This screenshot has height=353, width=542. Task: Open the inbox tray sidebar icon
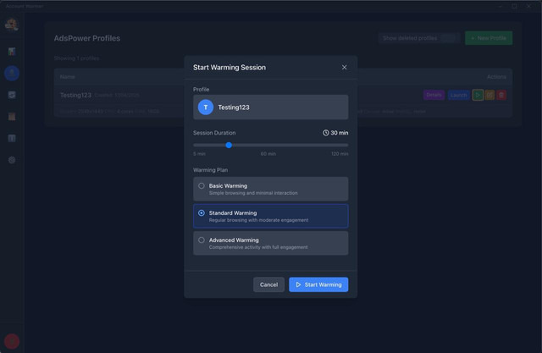tap(12, 95)
